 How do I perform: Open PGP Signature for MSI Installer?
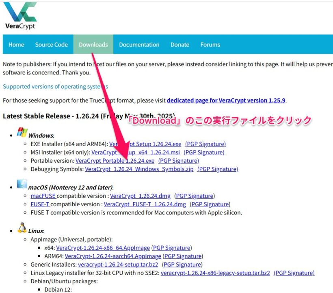coord(204,152)
